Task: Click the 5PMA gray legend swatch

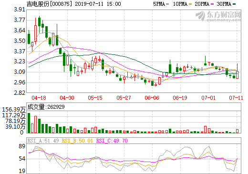Action: coord(167,4)
